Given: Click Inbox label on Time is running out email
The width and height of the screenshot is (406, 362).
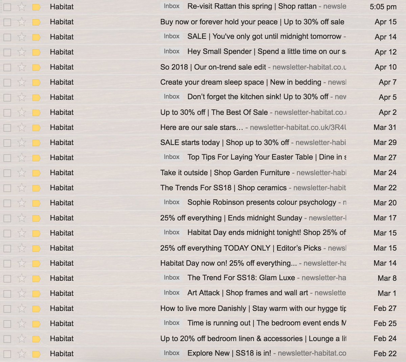Looking at the screenshot, I should click(172, 323).
